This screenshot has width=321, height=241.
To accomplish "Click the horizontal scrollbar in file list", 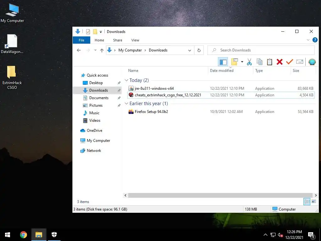I will point(220,195).
